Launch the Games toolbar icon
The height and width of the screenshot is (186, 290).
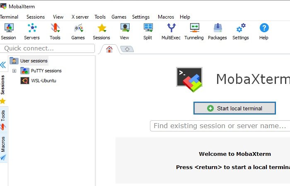coord(78,31)
